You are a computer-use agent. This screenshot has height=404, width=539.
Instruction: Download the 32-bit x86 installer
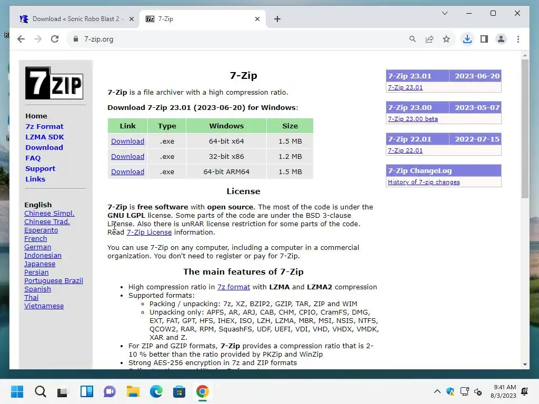coord(127,156)
